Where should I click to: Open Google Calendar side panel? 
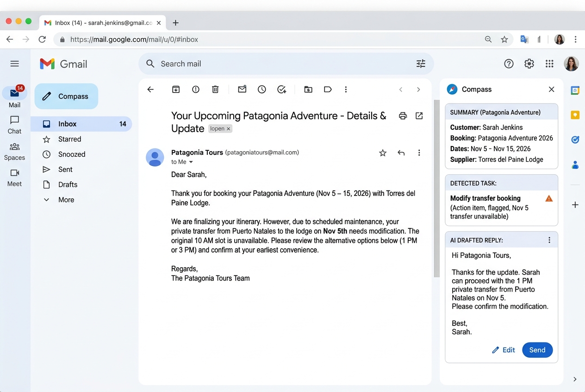[x=575, y=91]
